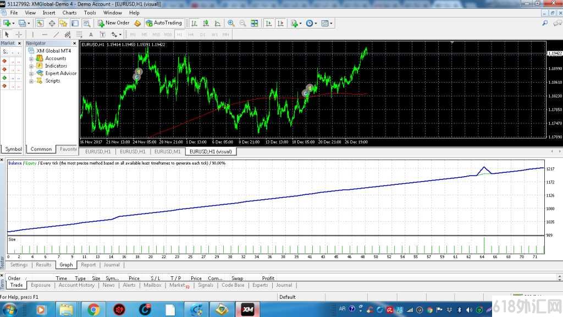The height and width of the screenshot is (317, 563).
Task: Switch to candlestick chart display
Action: click(206, 23)
